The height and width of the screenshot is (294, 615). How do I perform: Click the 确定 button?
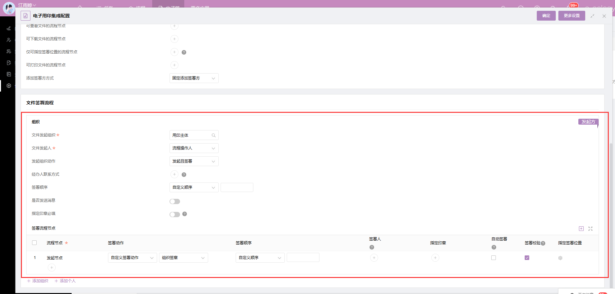tap(546, 16)
